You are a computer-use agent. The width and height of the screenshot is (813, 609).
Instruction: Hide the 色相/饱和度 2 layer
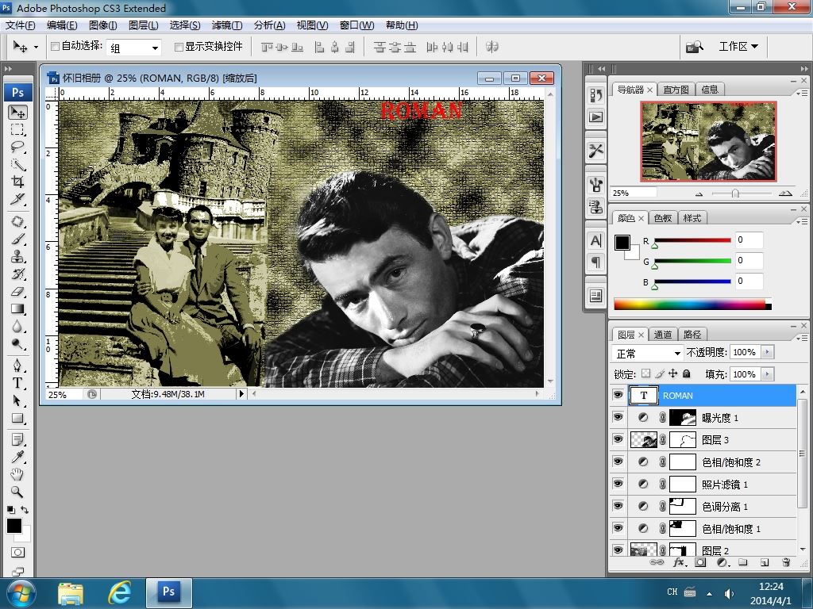coord(618,462)
